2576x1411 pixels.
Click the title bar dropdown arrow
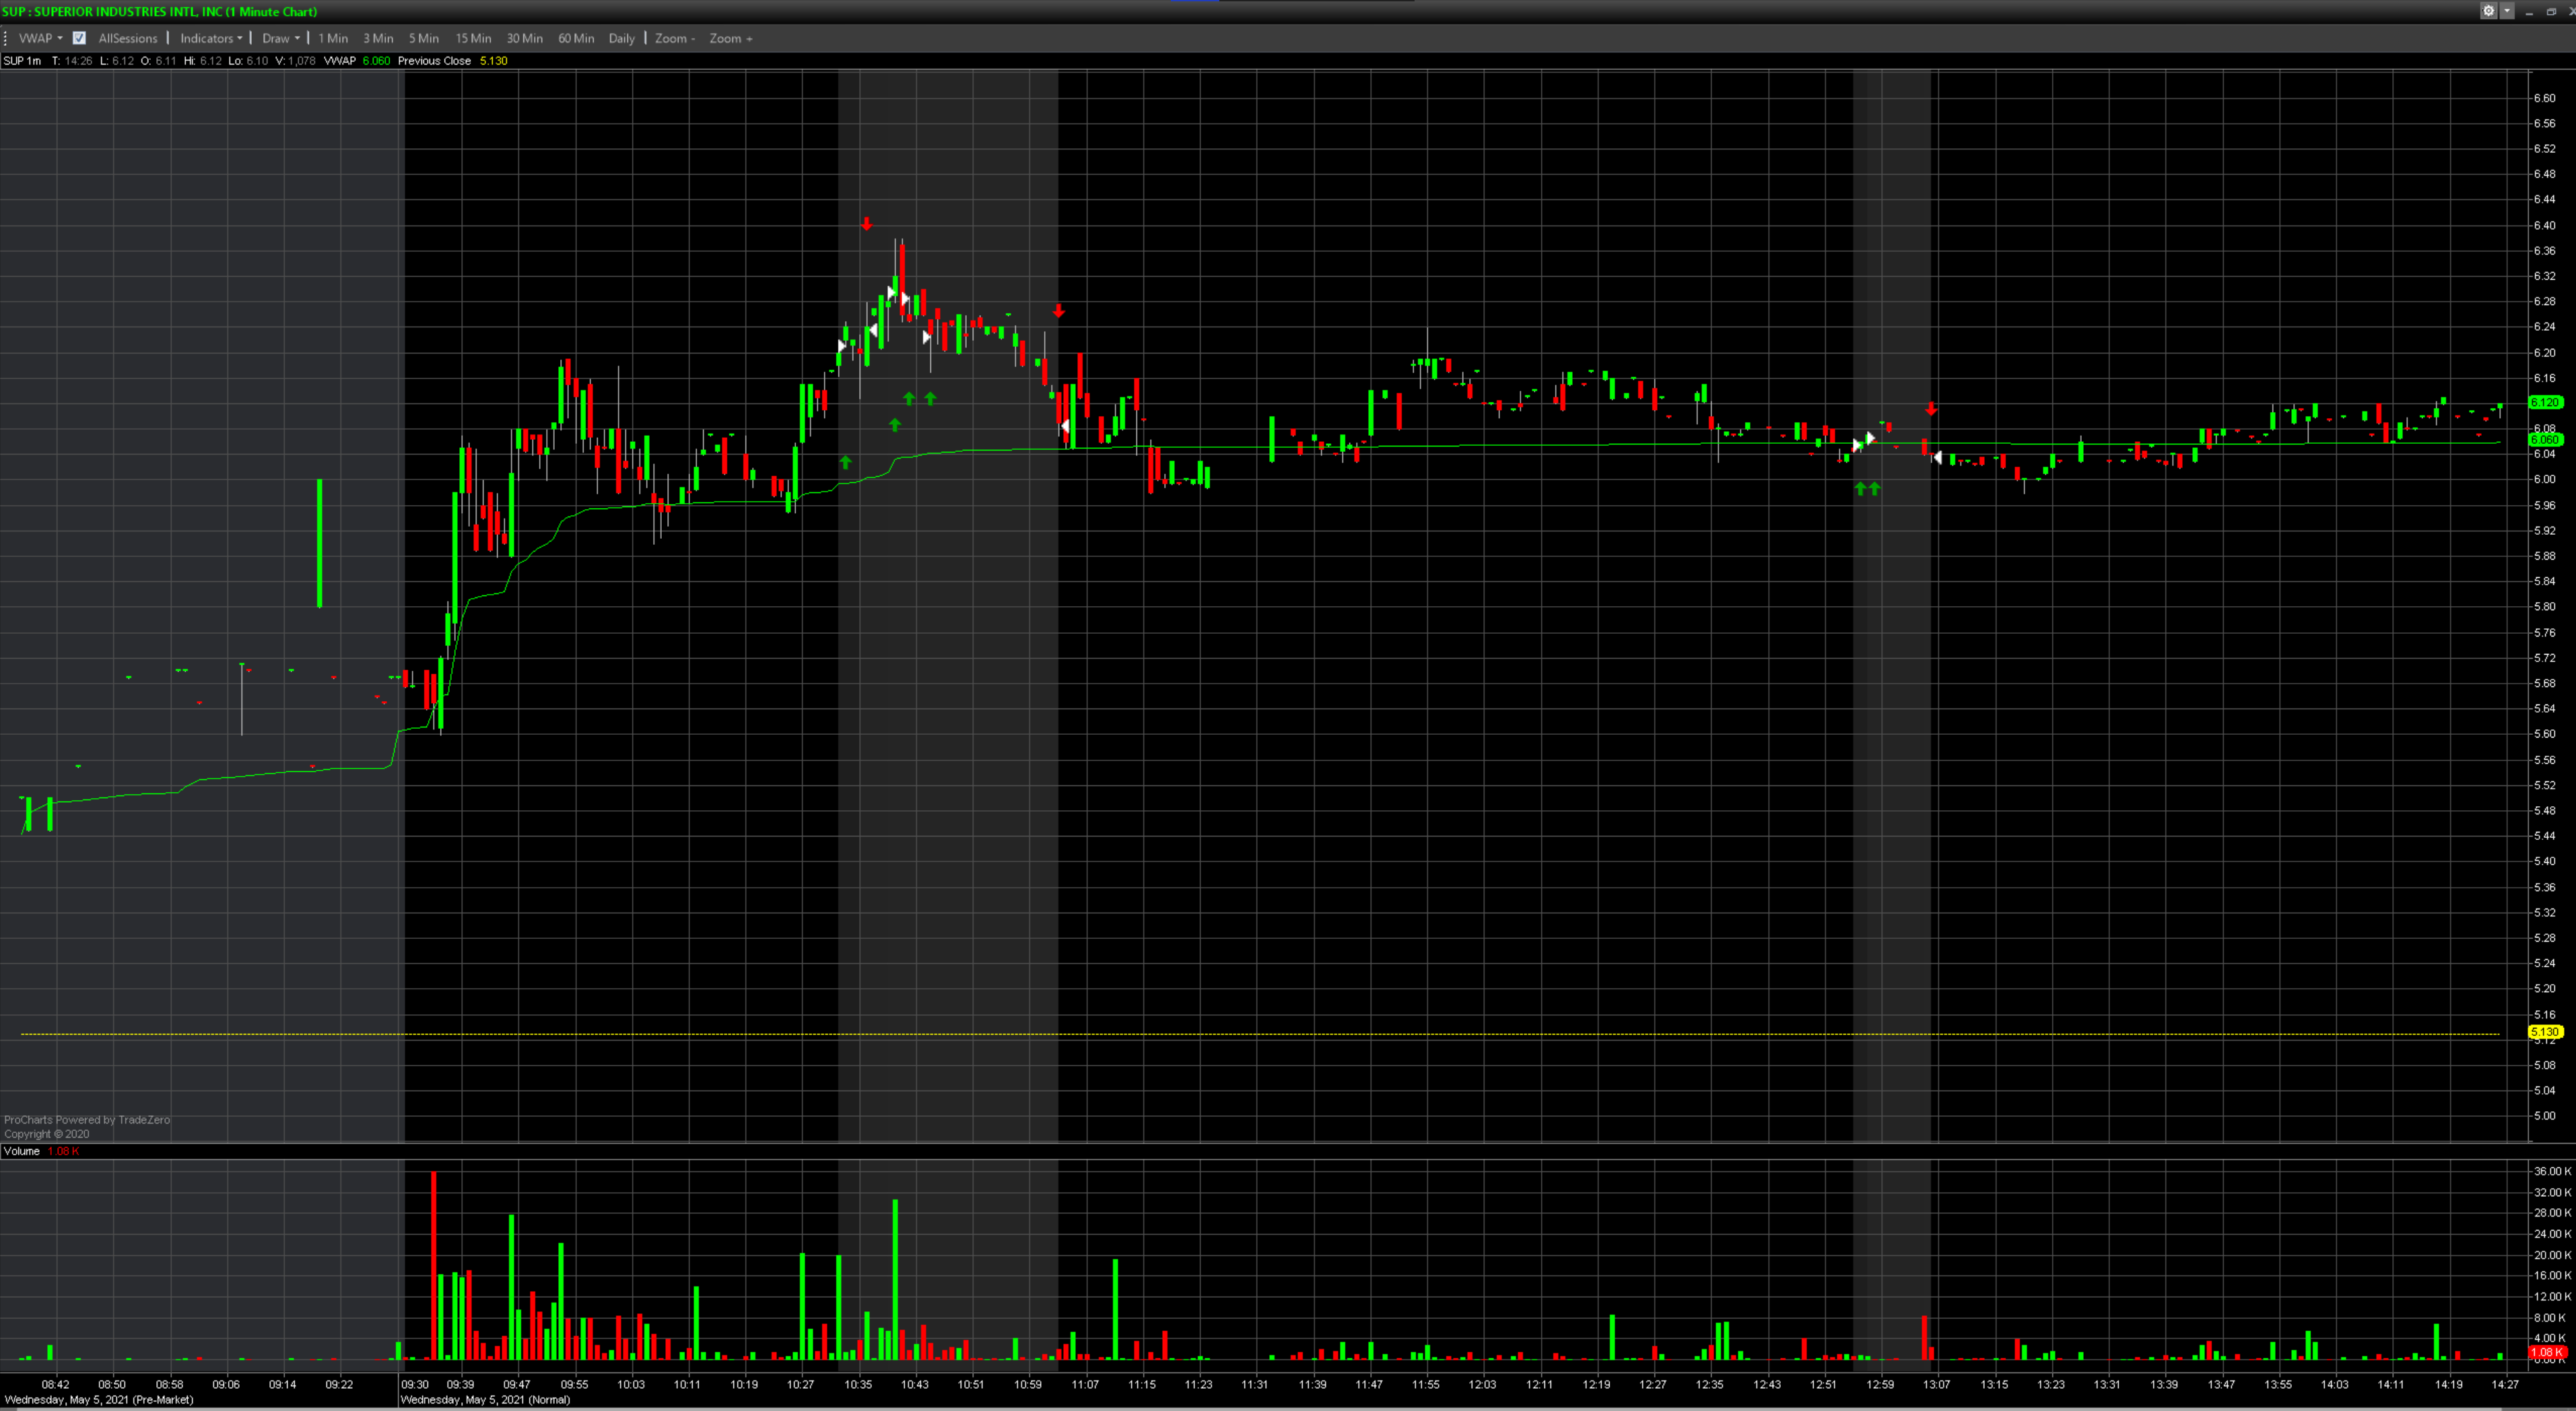pos(2507,11)
